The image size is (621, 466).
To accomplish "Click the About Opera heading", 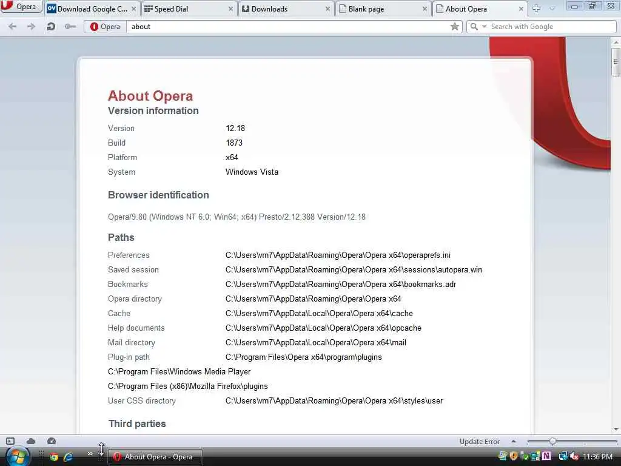I will tap(150, 96).
